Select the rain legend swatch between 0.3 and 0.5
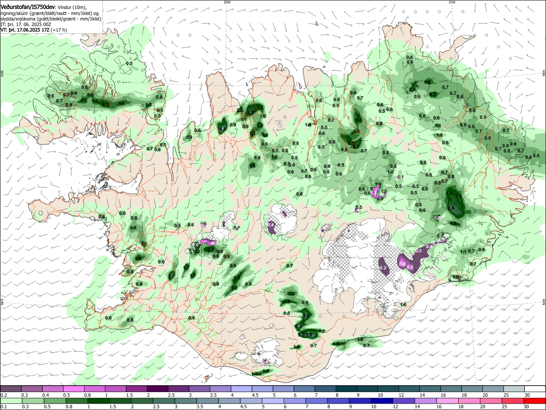Image resolution: width=546 pixels, height=410 pixels. pos(33,401)
